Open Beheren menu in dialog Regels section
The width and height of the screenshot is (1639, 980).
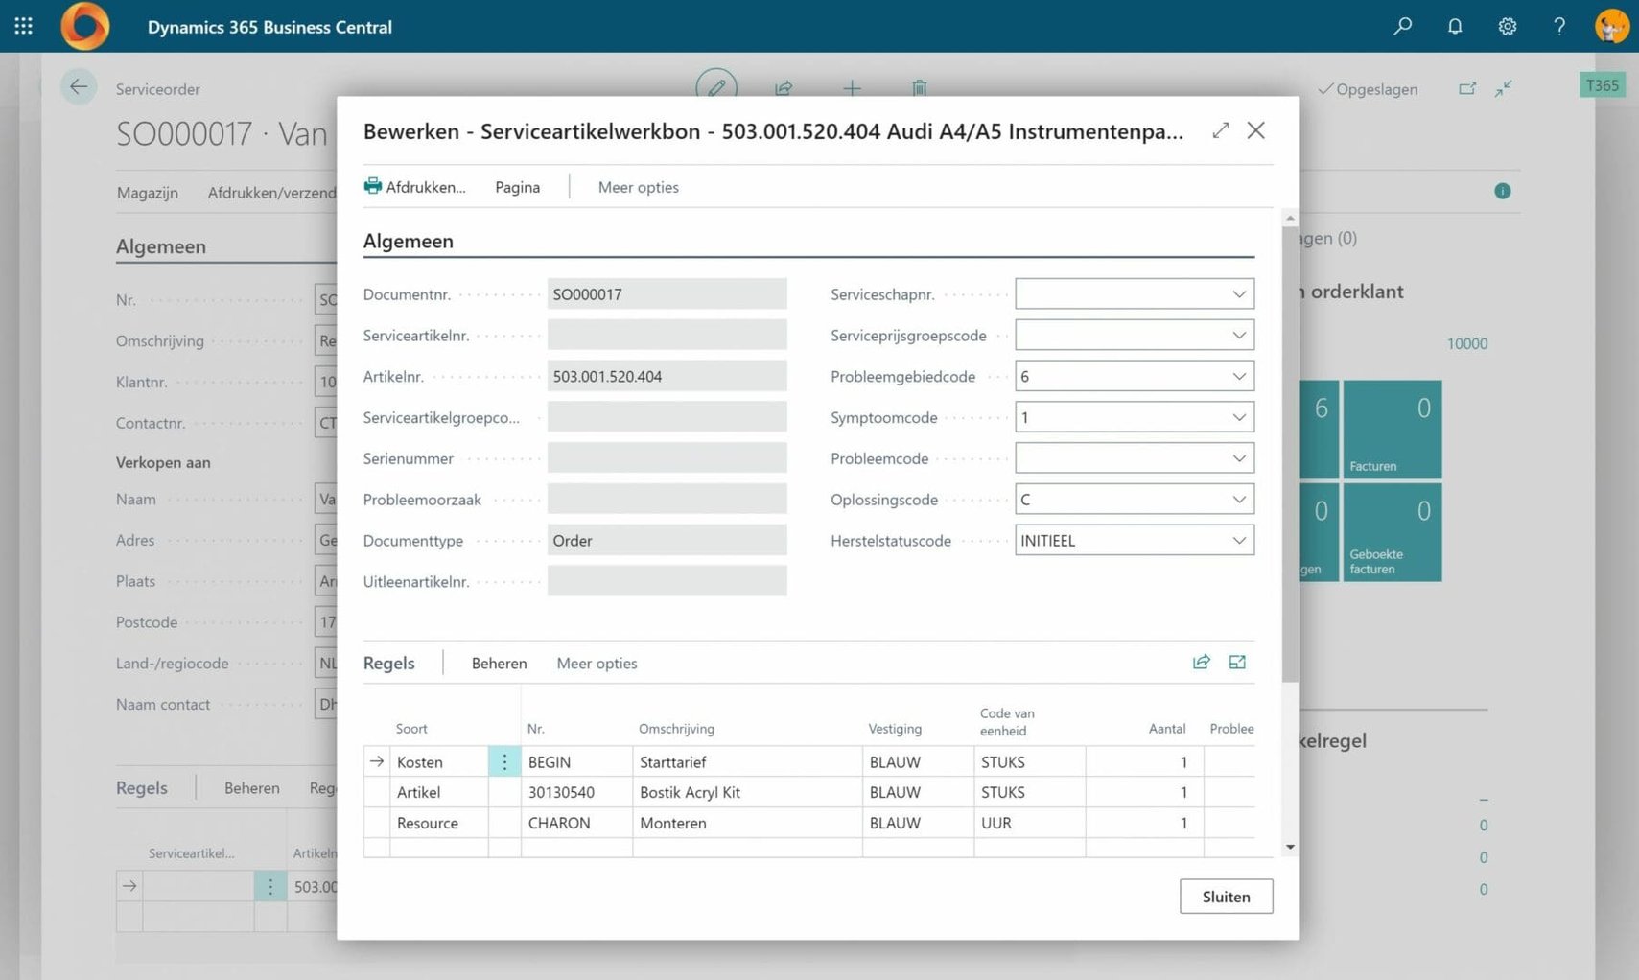click(499, 663)
